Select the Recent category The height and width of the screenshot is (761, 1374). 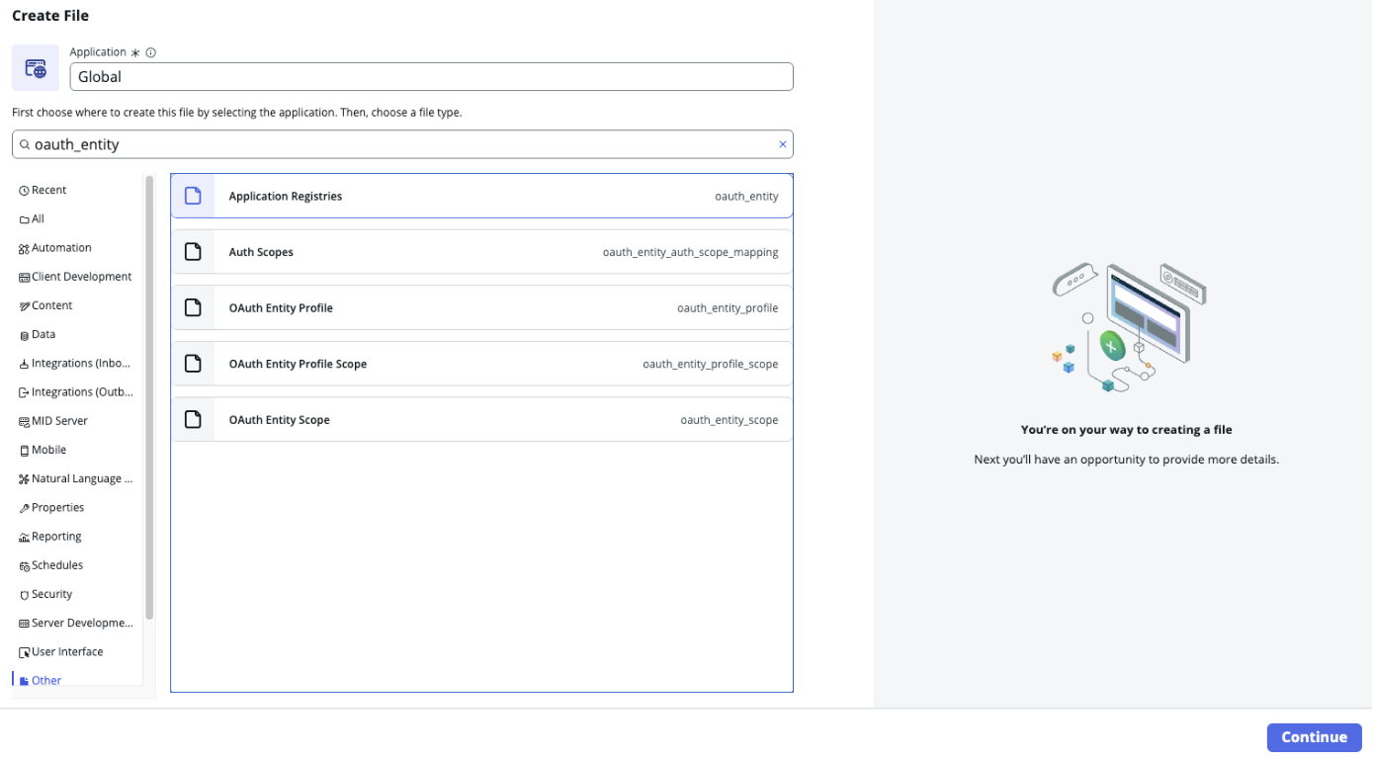coord(48,190)
